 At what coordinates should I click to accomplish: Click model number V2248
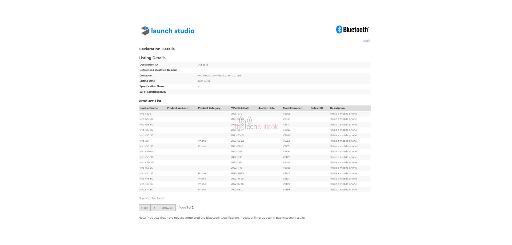(x=287, y=135)
